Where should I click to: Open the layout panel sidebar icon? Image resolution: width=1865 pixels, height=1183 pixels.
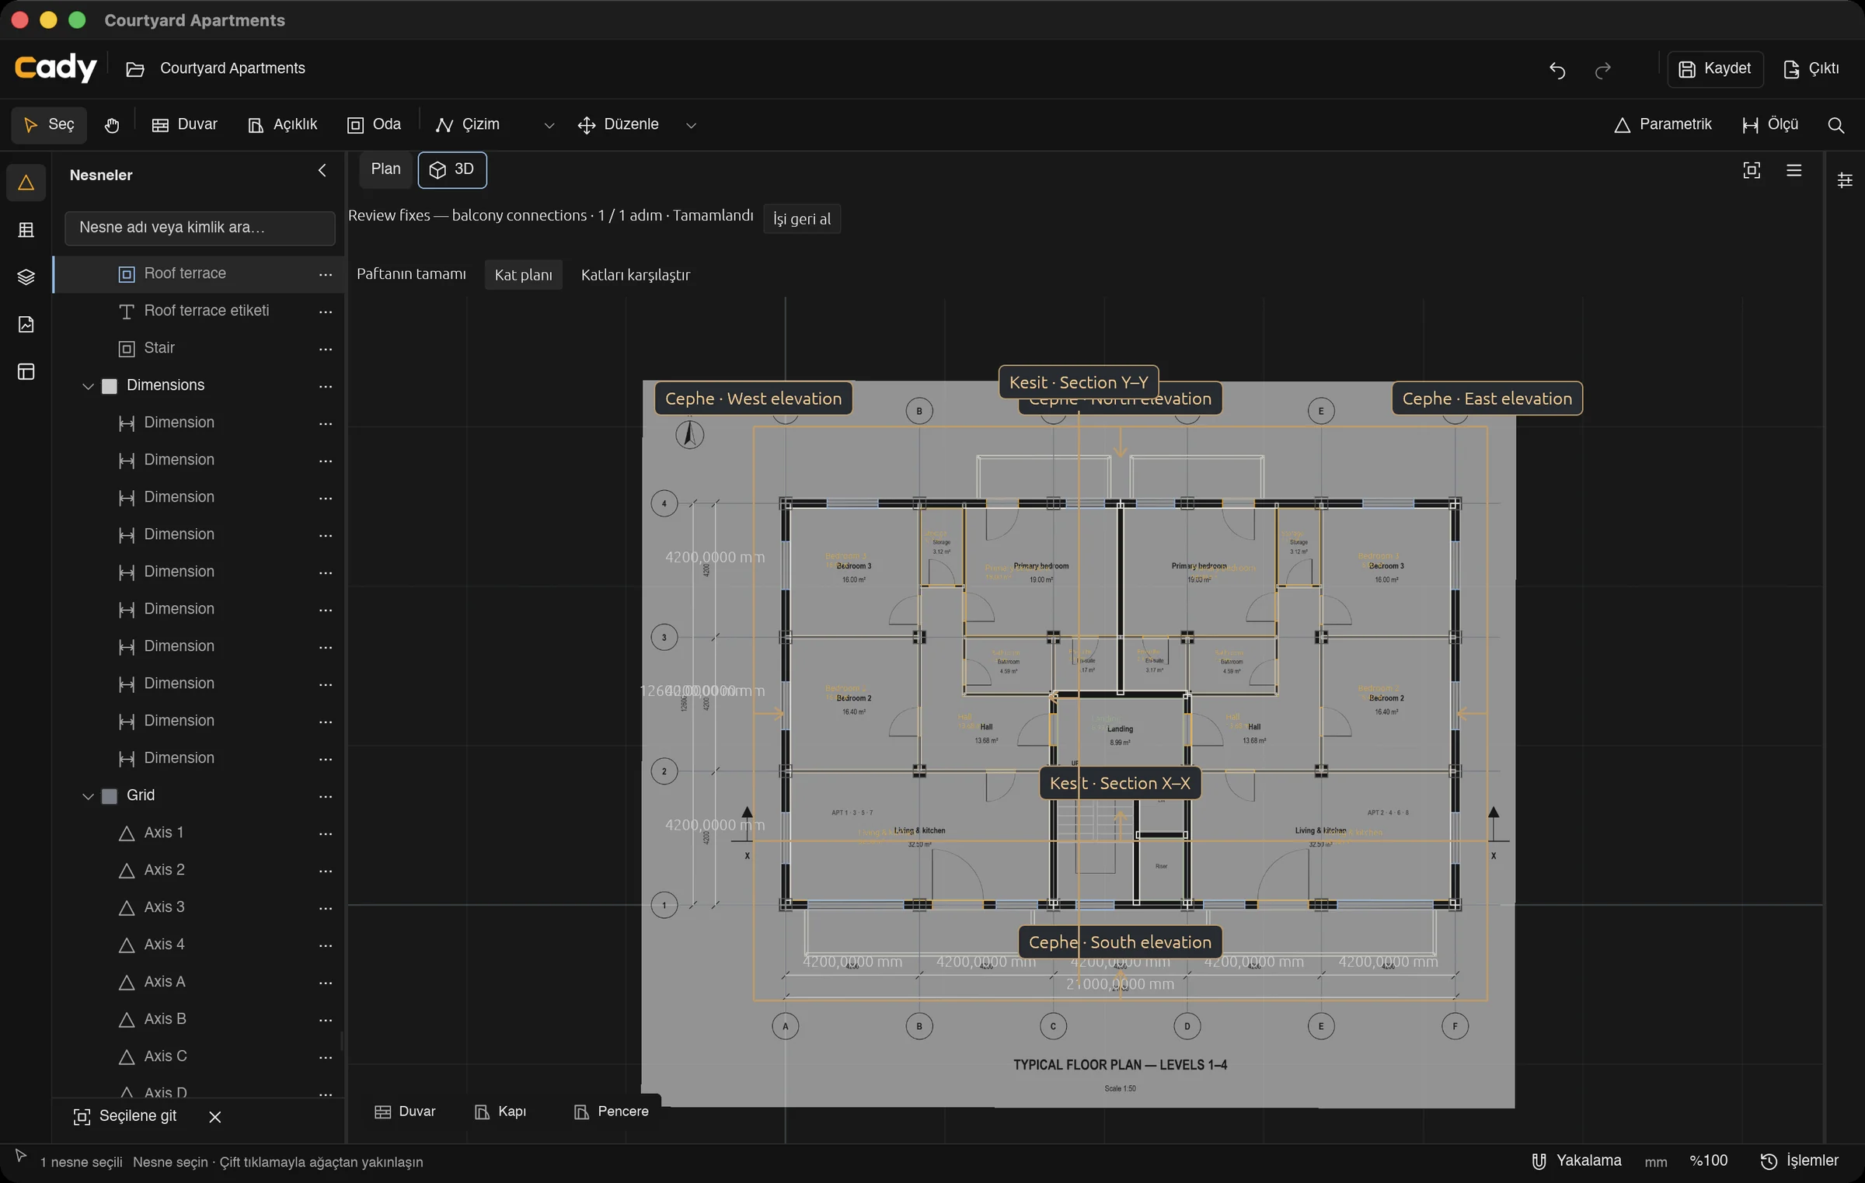[26, 372]
